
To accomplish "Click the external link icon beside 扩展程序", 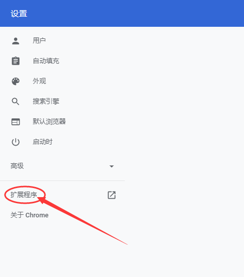I will pyautogui.click(x=112, y=195).
